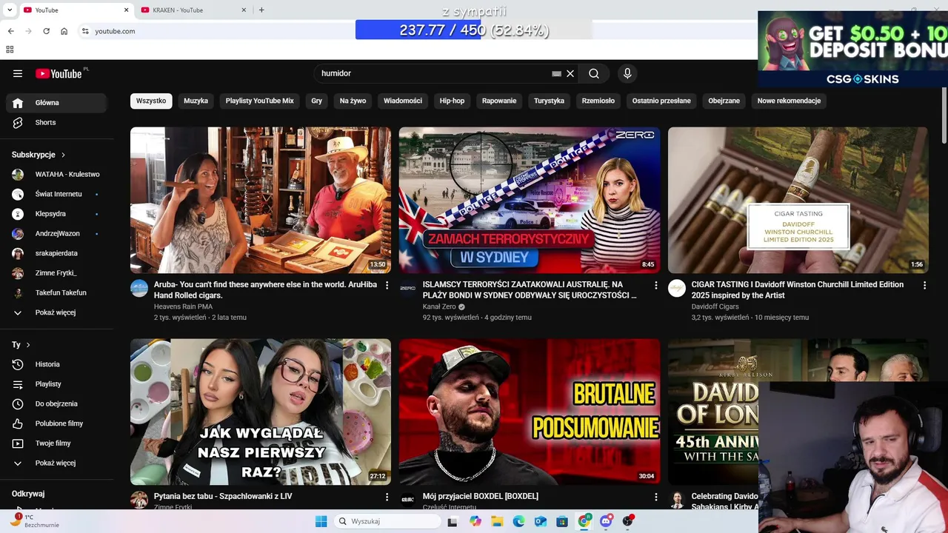Click the Windows taskbar Wyszukaj search box
This screenshot has height=533, width=948.
387,521
